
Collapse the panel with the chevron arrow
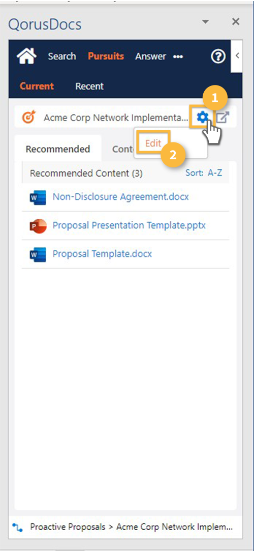coord(238,55)
